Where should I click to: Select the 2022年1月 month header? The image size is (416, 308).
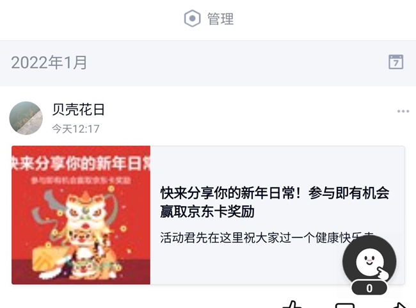[x=49, y=63]
